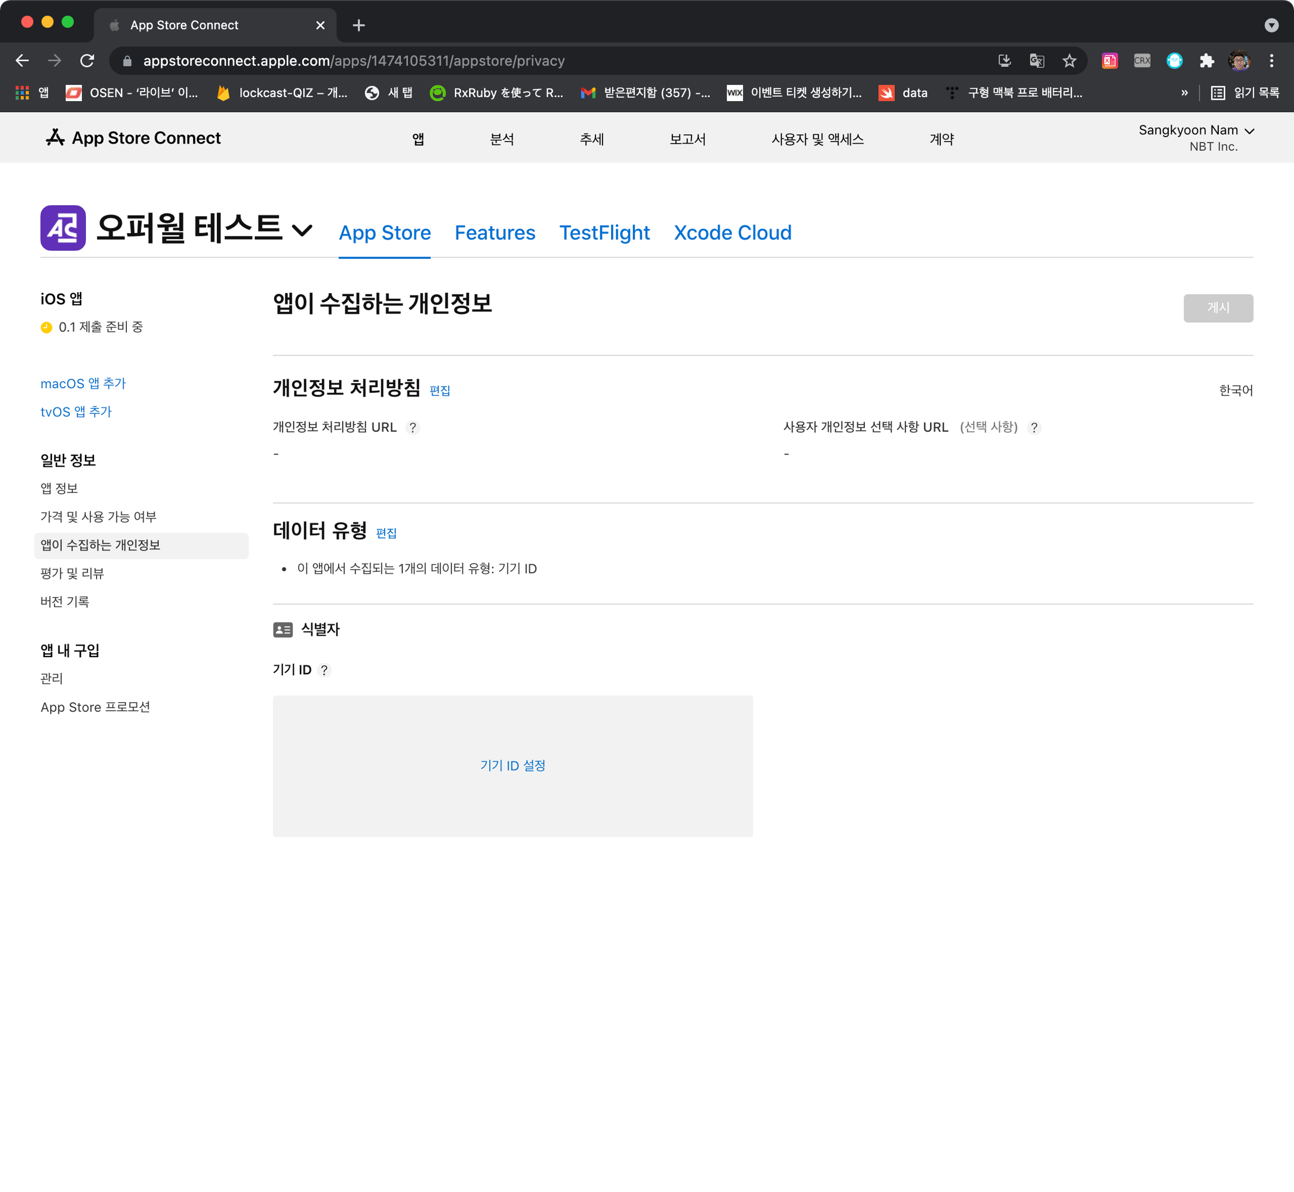The height and width of the screenshot is (1192, 1294).
Task: Open the Google Translate page icon
Action: (x=1036, y=61)
